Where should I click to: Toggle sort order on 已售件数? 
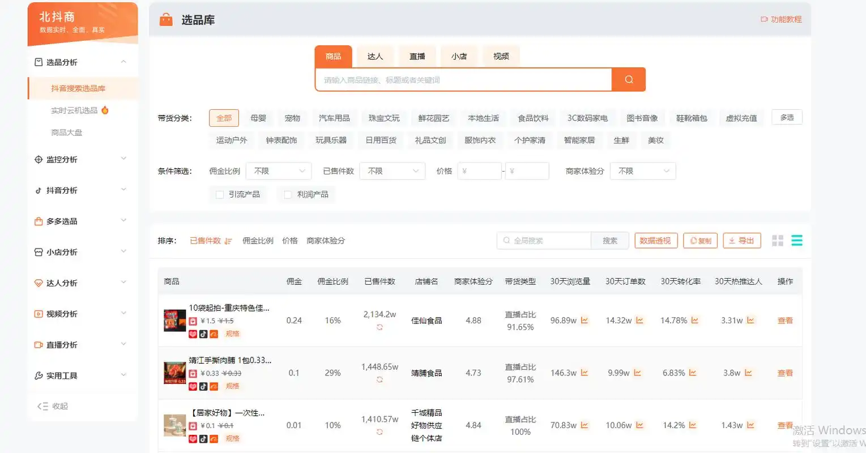point(227,241)
